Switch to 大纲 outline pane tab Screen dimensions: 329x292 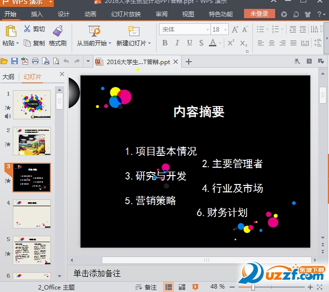pos(8,76)
